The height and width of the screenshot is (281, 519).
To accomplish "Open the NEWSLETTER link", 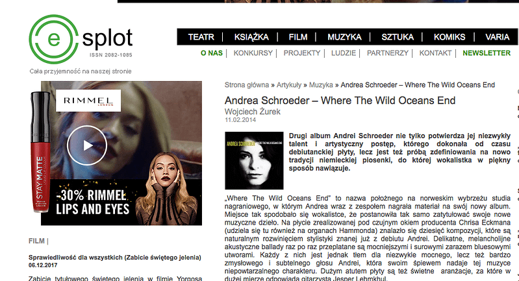I will pyautogui.click(x=487, y=53).
